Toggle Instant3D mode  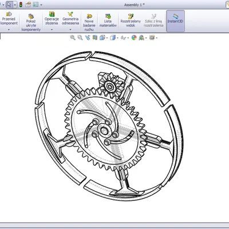175,21
